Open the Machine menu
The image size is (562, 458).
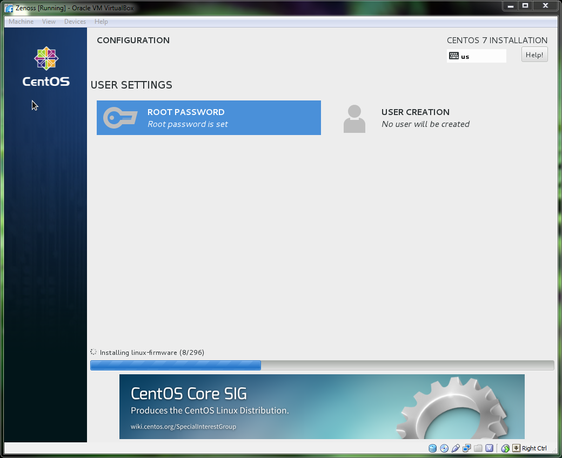coord(21,22)
